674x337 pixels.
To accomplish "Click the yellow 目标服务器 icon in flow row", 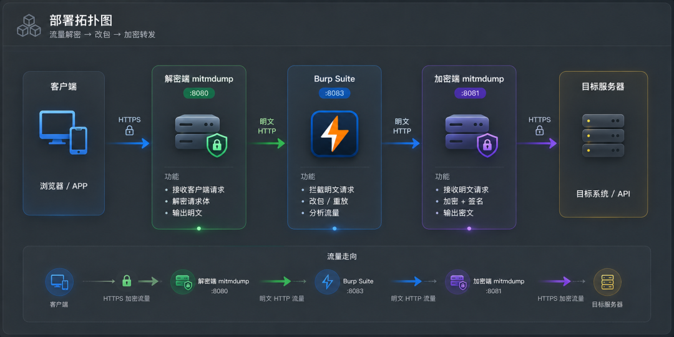I will pos(607,282).
